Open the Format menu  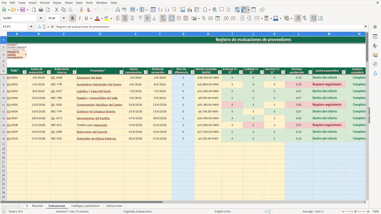pyautogui.click(x=44, y=3)
